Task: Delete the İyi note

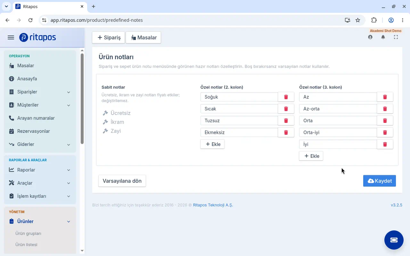Action: click(x=385, y=144)
